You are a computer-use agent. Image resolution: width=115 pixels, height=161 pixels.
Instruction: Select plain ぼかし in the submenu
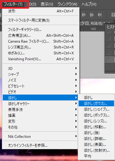coord(97,97)
